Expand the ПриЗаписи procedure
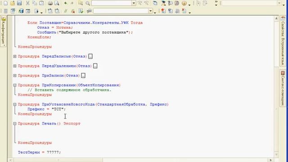288x162 pixels. (x=15, y=76)
